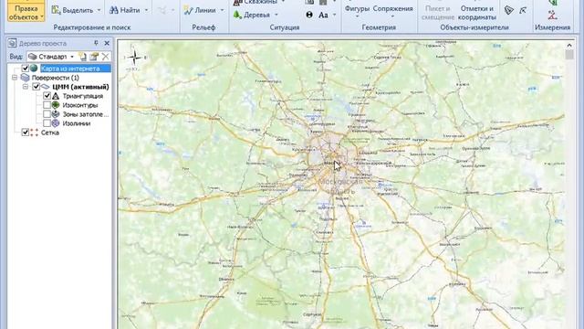
Task: Click the Линии relief tool icon
Action: [x=188, y=10]
